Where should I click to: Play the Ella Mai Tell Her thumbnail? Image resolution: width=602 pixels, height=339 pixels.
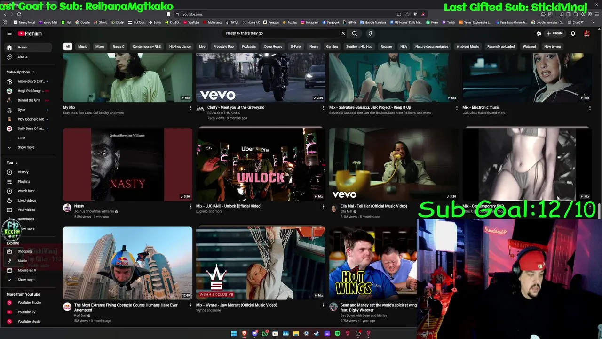(x=394, y=164)
